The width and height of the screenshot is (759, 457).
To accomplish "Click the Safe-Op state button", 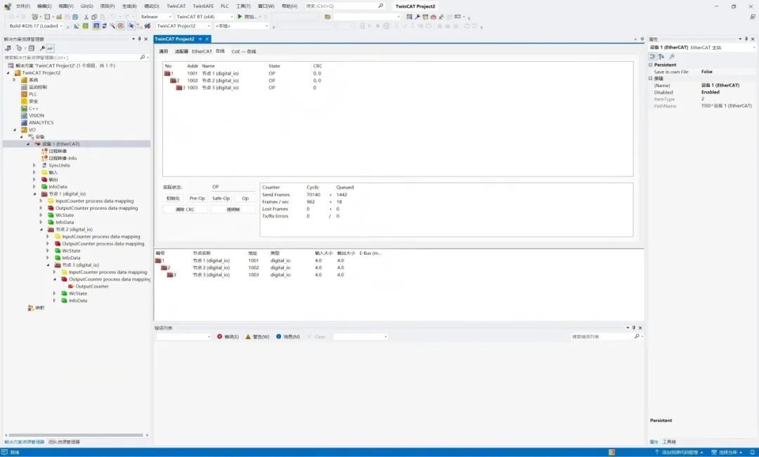I will click(x=221, y=198).
